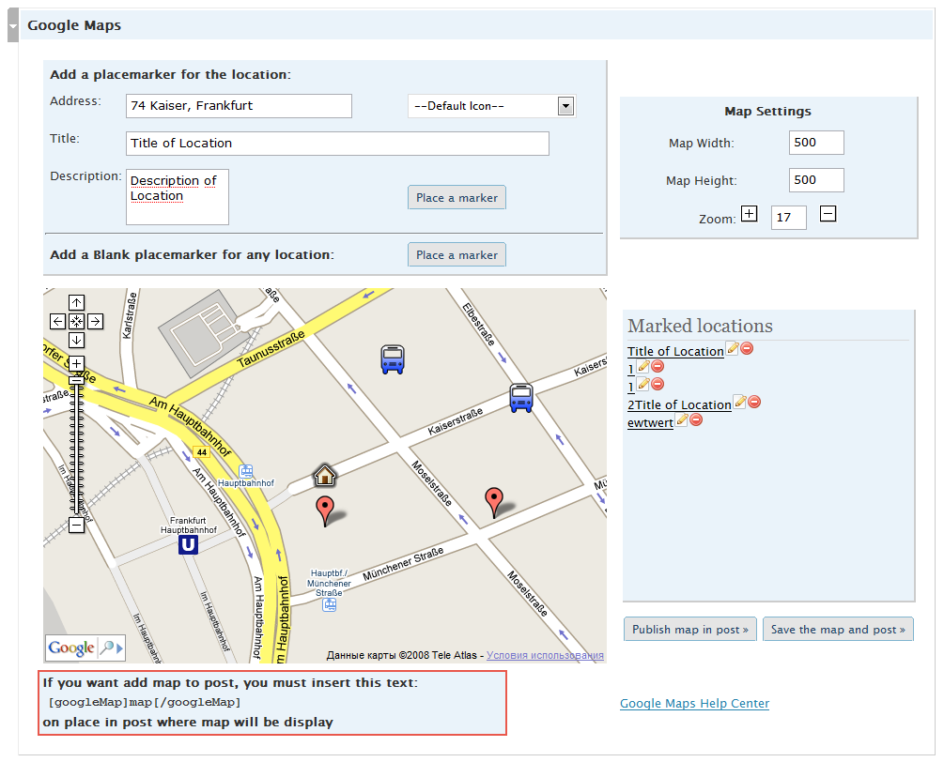Viewport: 944px width, 762px height.
Task: Place a blank marker for any location
Action: click(x=457, y=254)
